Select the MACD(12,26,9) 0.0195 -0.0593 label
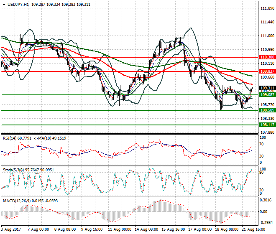 coord(30,201)
